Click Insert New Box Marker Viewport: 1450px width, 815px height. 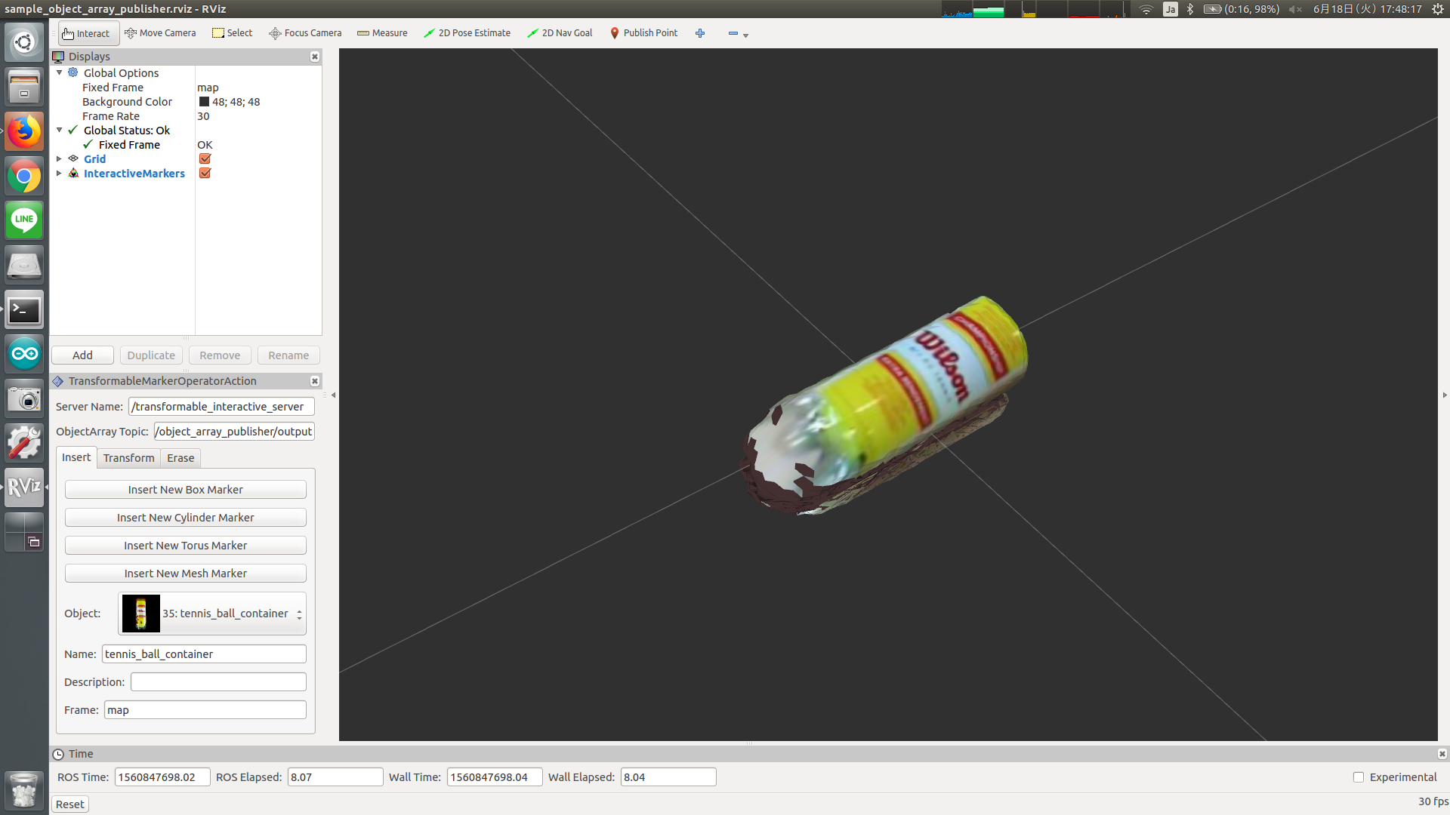point(186,490)
